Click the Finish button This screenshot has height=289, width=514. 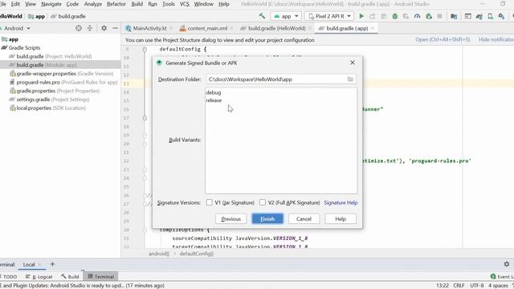coord(267,219)
